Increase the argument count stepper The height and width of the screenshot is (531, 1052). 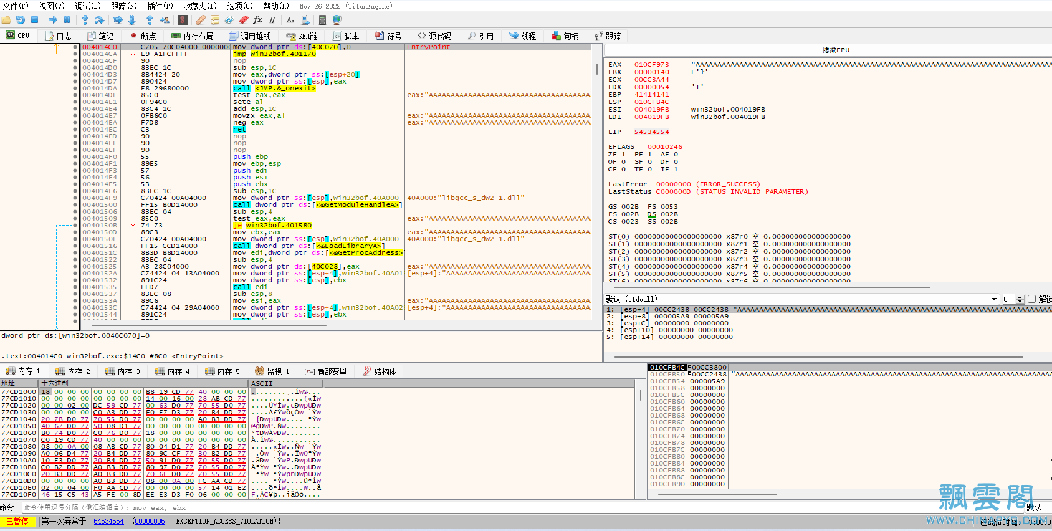pos(1020,297)
